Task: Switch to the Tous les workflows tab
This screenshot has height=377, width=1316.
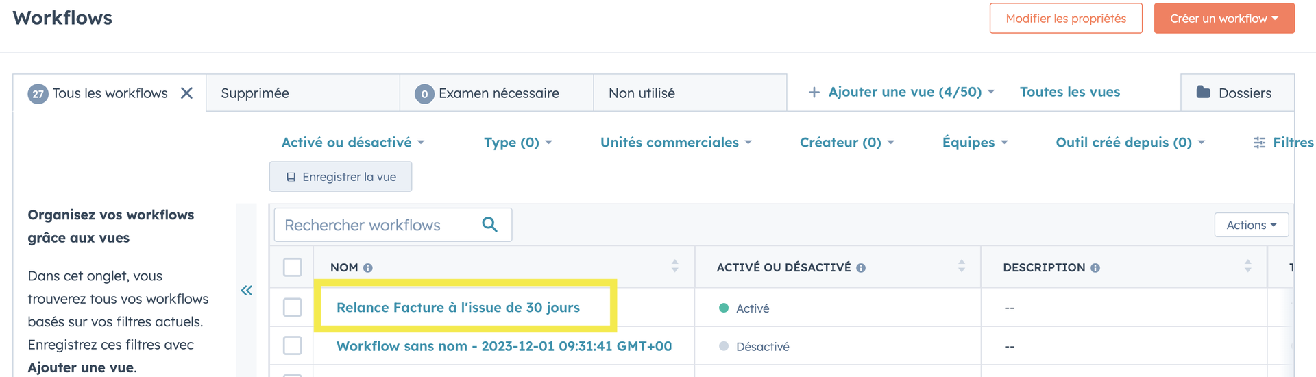Action: coord(110,93)
